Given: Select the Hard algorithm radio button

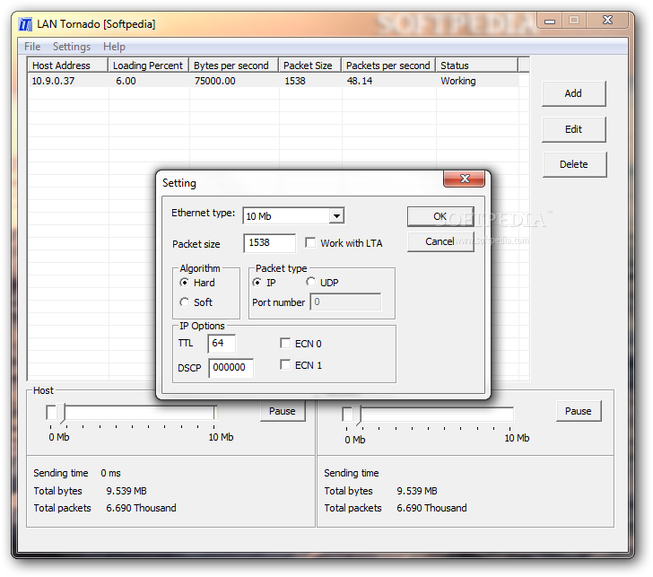Looking at the screenshot, I should [x=185, y=283].
